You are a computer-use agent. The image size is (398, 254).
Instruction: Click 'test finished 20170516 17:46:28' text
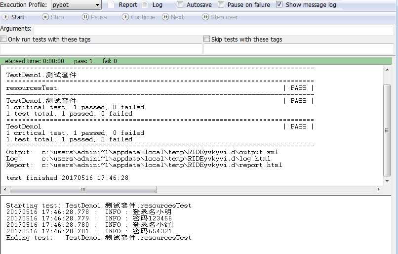67,178
